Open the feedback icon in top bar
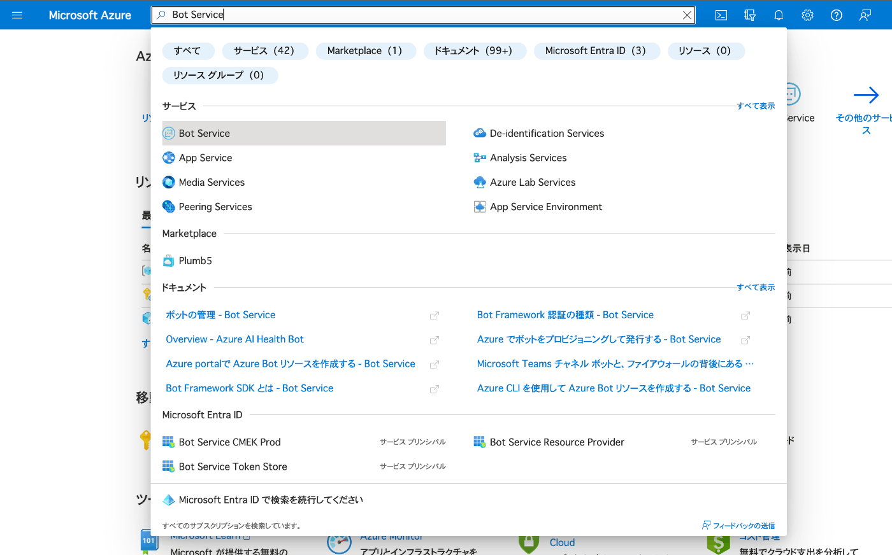 point(865,15)
